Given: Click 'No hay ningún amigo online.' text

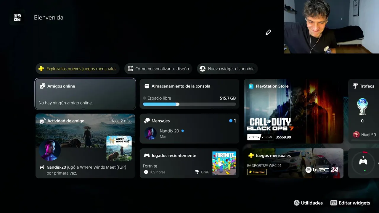Looking at the screenshot, I should (x=66, y=103).
